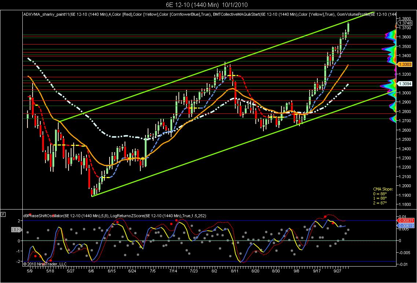Click the 1.1800 price axis label
The width and height of the screenshot is (417, 283).
(x=405, y=204)
